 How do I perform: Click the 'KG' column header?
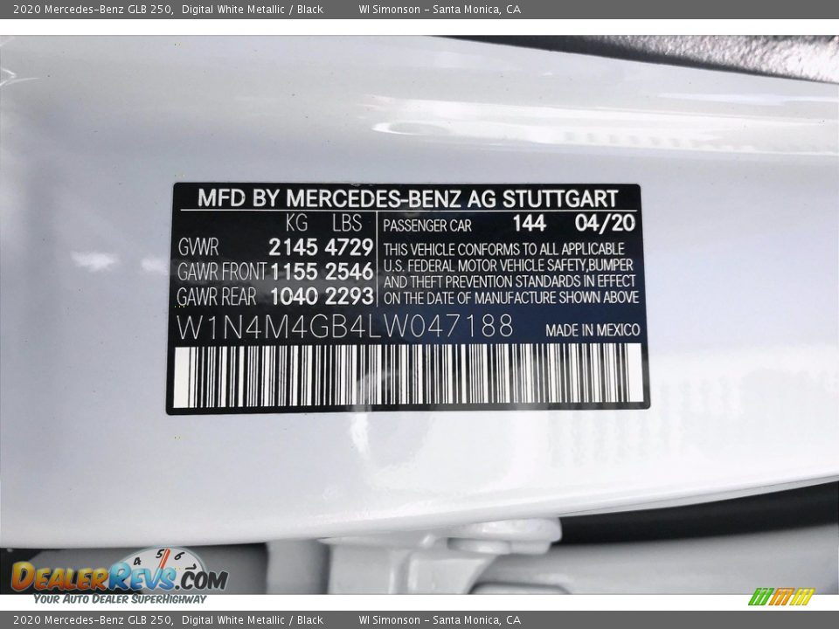click(296, 223)
